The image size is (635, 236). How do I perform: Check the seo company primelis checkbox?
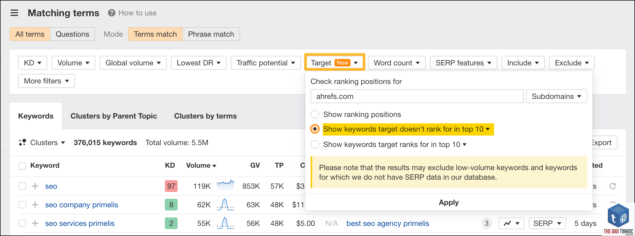tap(22, 205)
